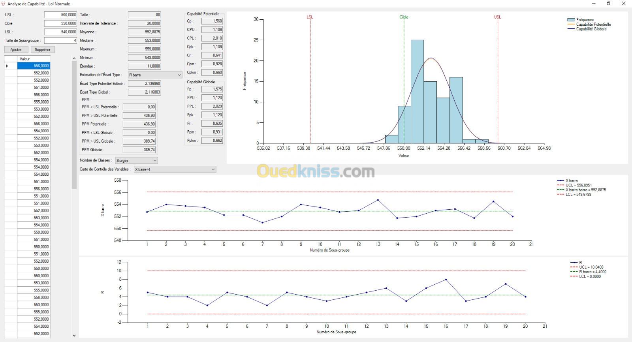632x342 pixels.
Task: Click Maximum value 559,0000
Action: tap(144, 49)
